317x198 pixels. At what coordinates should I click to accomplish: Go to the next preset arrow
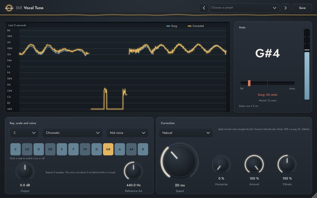pos(286,8)
